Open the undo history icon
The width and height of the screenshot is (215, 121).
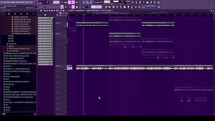[x=132, y=2]
